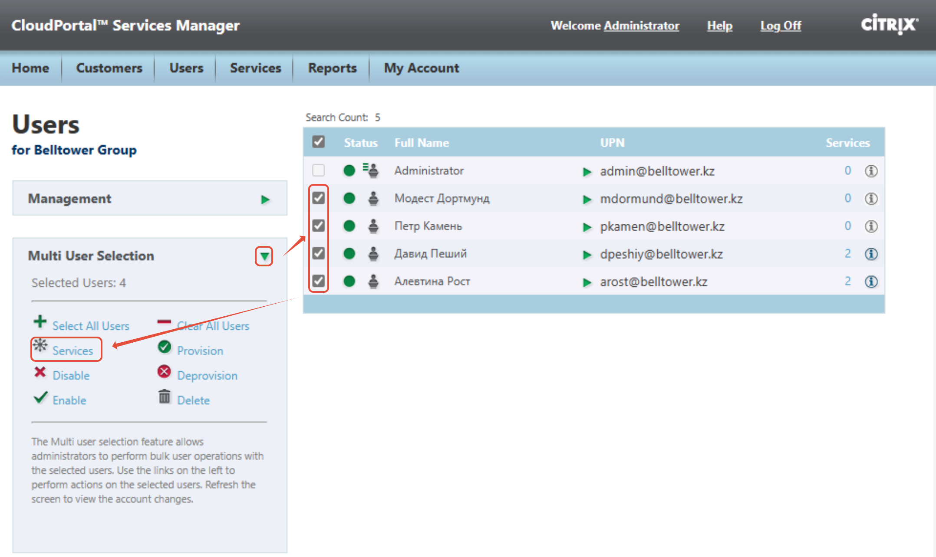The height and width of the screenshot is (557, 936).
Task: Click the red Deprovision icon
Action: tap(164, 372)
